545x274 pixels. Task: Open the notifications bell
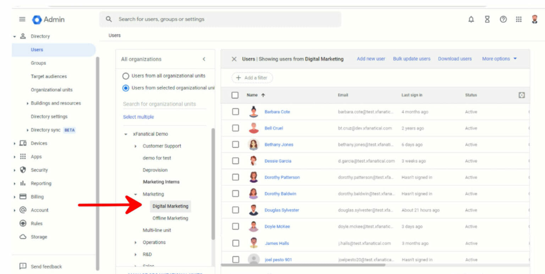tap(471, 20)
